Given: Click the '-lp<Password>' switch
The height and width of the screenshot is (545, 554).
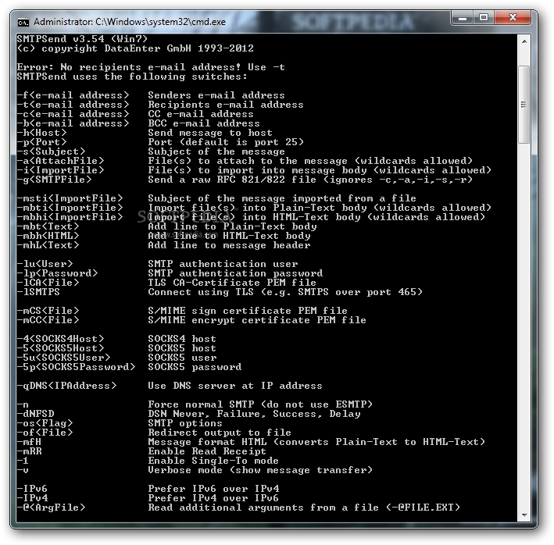Looking at the screenshot, I should (x=57, y=273).
